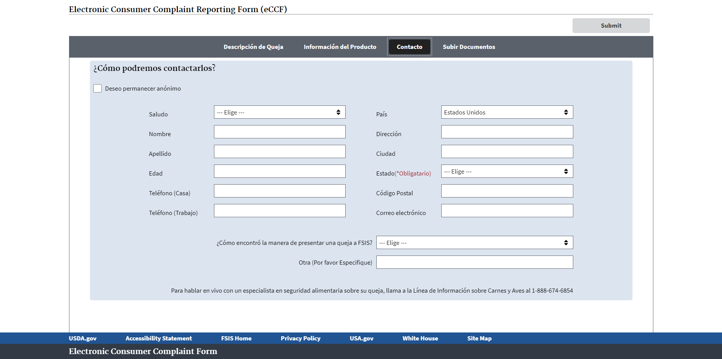Click the Nombre text field

point(279,132)
